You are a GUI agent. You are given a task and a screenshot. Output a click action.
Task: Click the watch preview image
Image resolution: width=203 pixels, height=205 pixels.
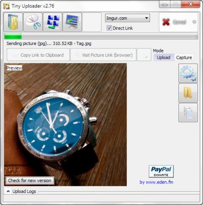pos(65,124)
